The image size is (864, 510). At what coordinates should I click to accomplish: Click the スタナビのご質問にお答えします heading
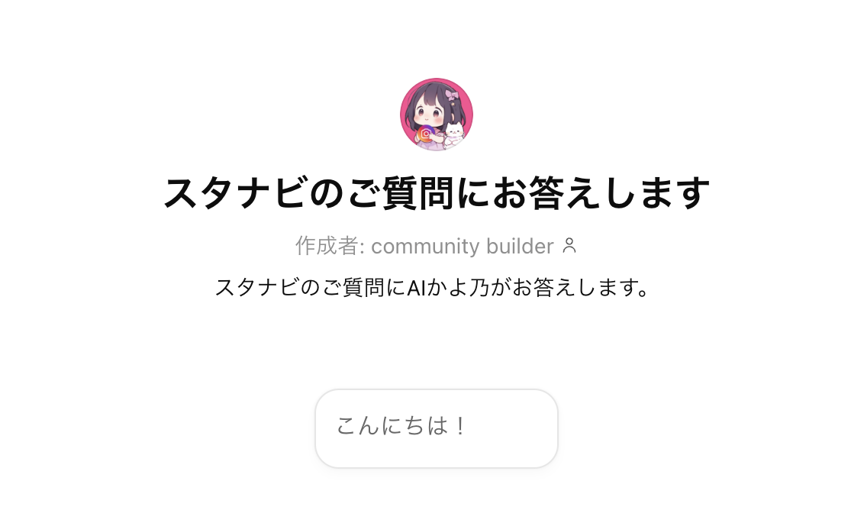pyautogui.click(x=437, y=193)
